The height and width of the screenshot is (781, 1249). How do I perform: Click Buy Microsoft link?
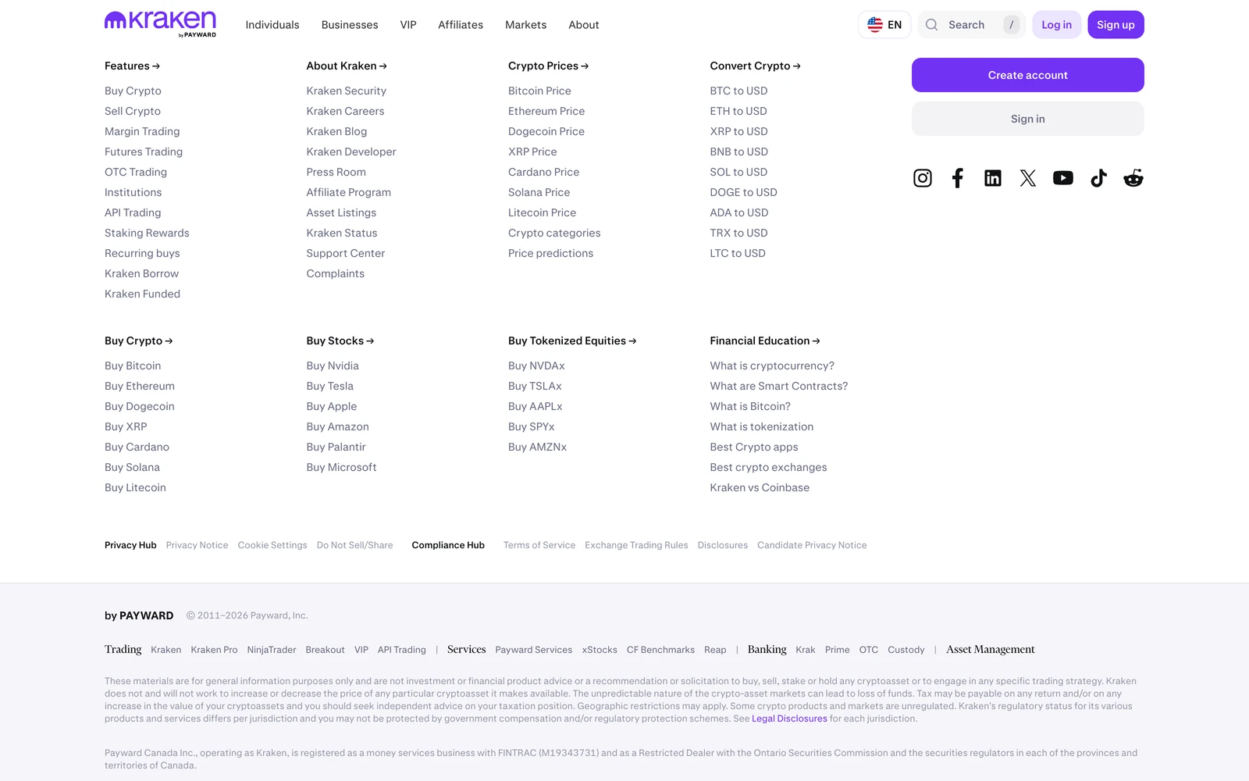pyautogui.click(x=341, y=467)
